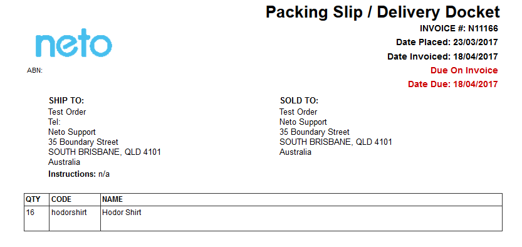Viewport: 522px width, 247px height.
Task: Click the SOLD TO heading
Action: pyautogui.click(x=299, y=100)
